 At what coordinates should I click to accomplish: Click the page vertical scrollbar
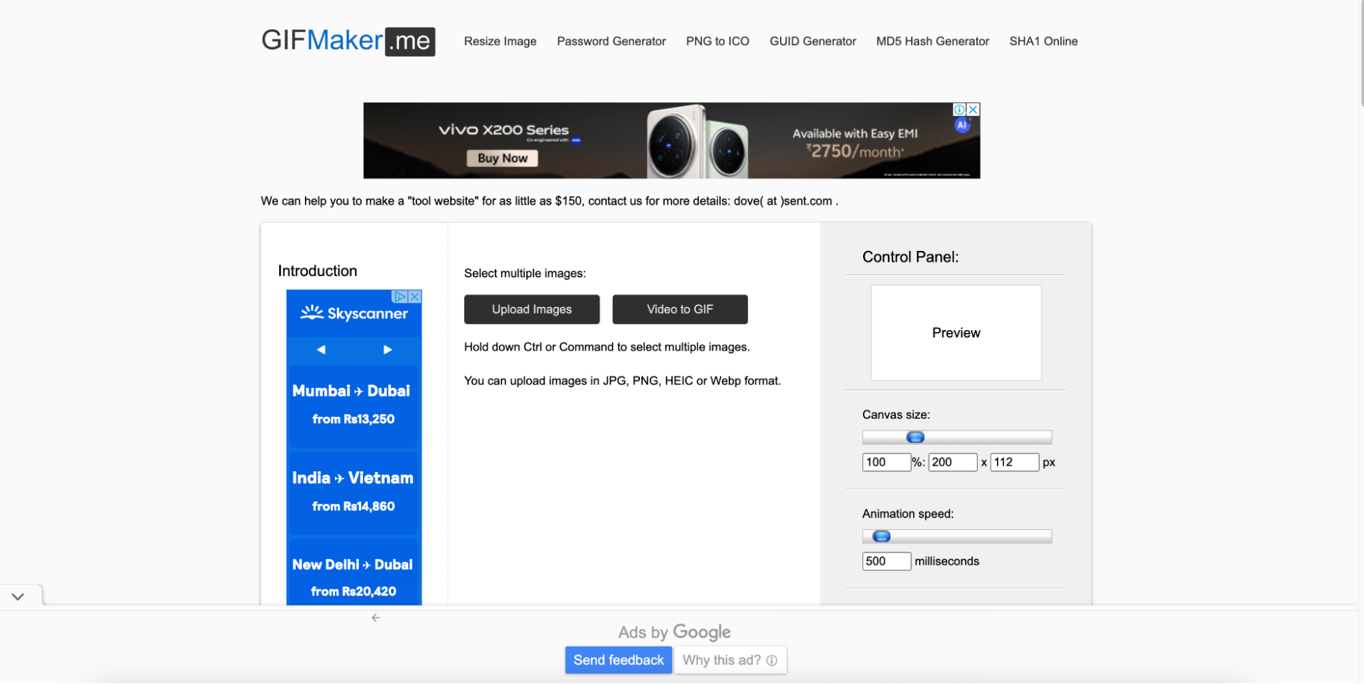pyautogui.click(x=1361, y=53)
